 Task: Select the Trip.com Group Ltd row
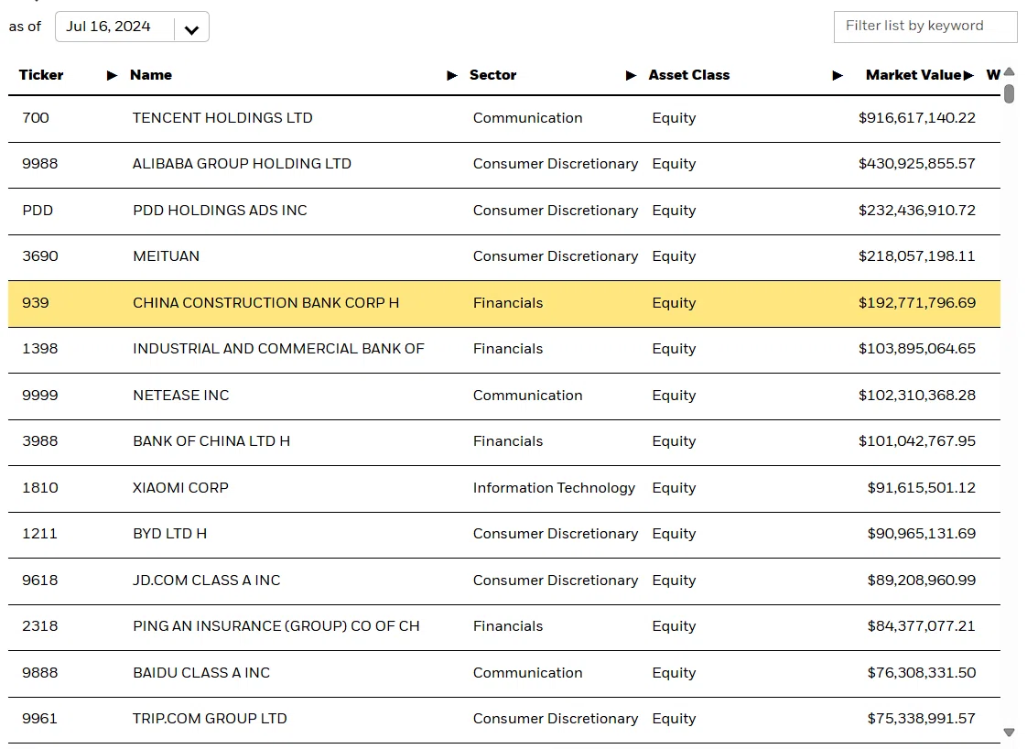point(504,720)
